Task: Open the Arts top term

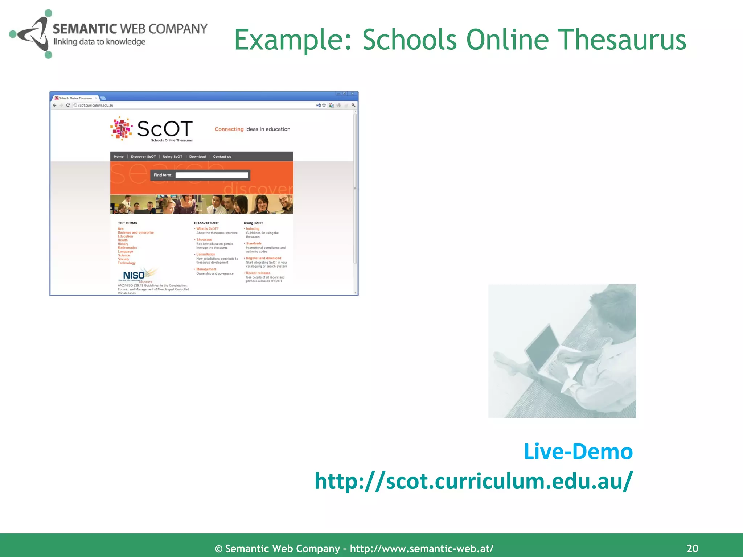Action: tap(120, 229)
